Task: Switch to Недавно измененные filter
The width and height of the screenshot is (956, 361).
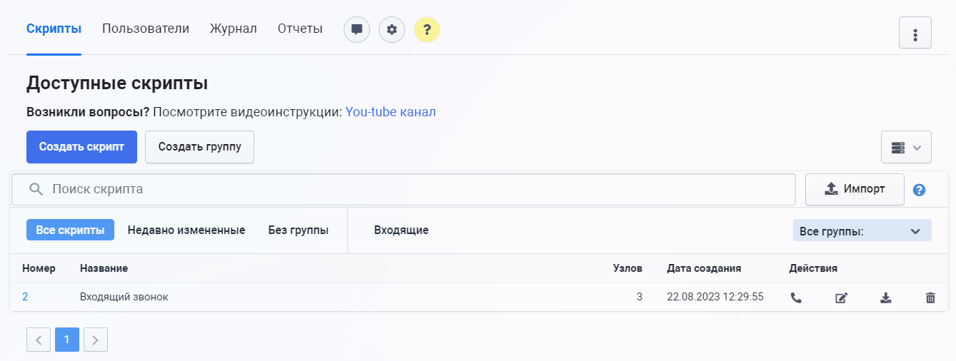Action: click(186, 230)
